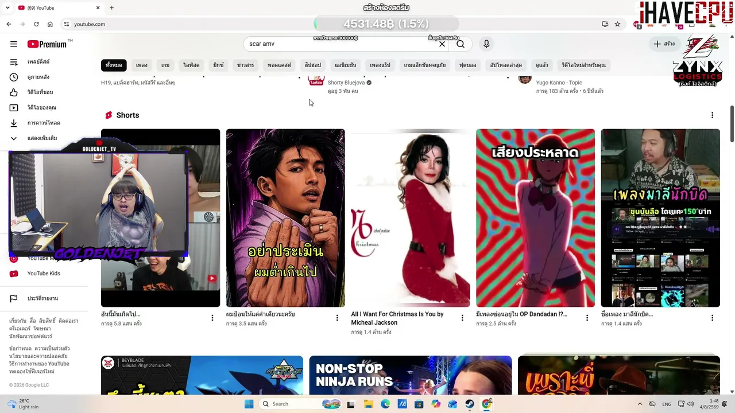This screenshot has width=735, height=413.
Task: Select the ดูแล้ว filter chip
Action: pos(541,65)
